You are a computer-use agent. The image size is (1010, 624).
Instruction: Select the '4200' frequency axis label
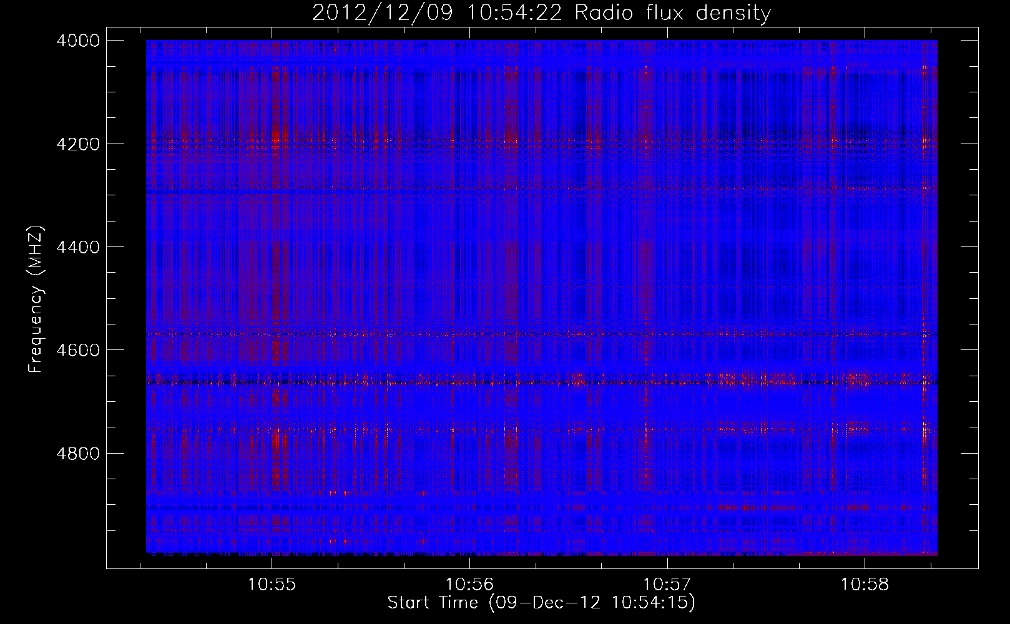pyautogui.click(x=78, y=144)
